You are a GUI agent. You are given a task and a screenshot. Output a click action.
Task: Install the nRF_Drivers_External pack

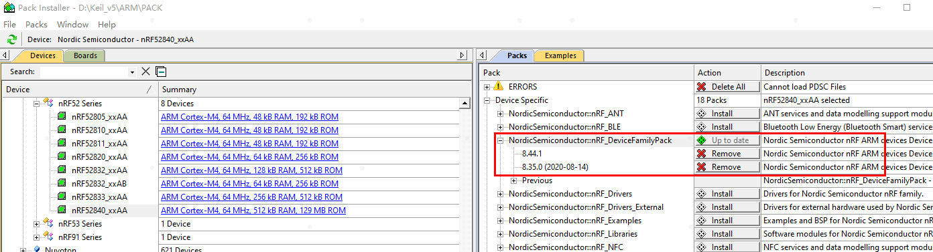(727, 207)
